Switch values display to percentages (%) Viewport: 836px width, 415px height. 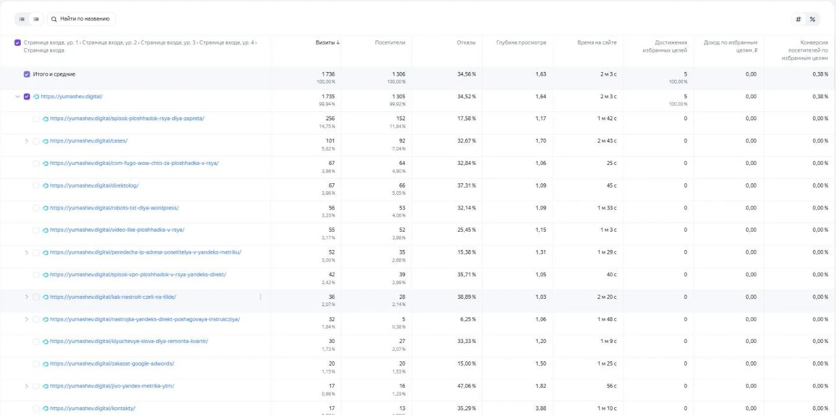pos(813,19)
